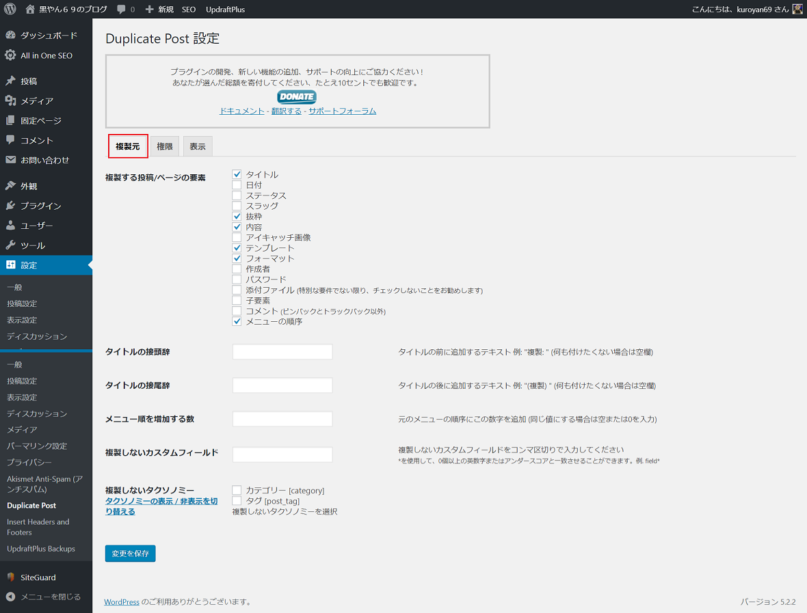
Task: Click the ツール wrench icon
Action: tap(10, 245)
